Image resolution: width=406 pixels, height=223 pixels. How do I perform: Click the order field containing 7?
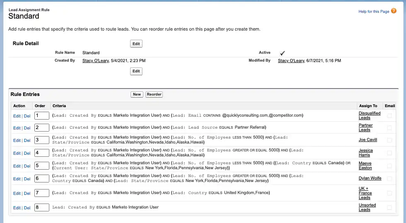point(42,193)
